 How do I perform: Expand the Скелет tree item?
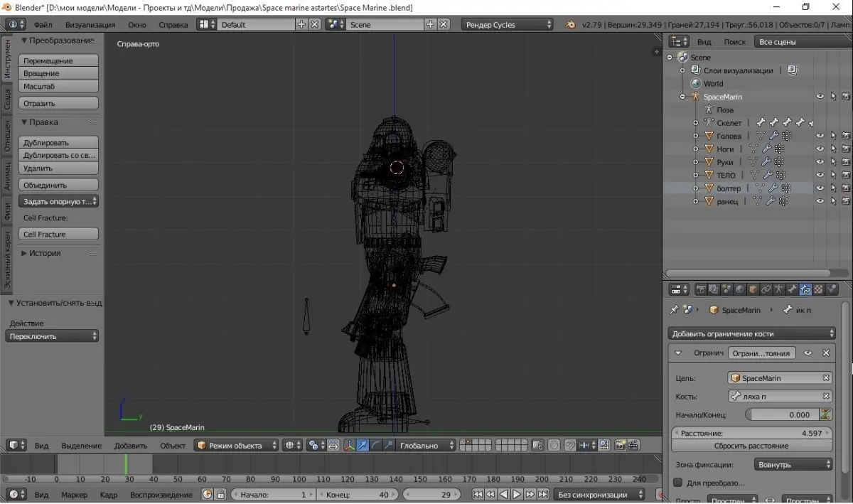[695, 123]
